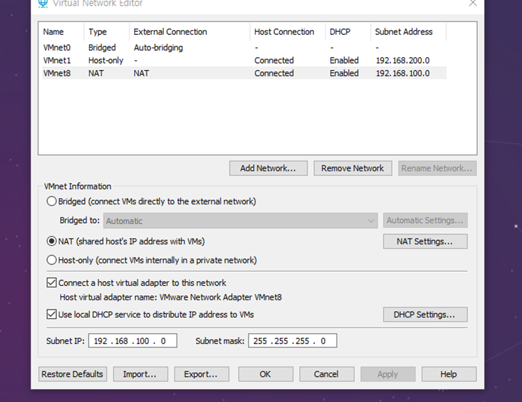522x402 pixels.
Task: Open Automatic Settings
Action: click(x=425, y=220)
